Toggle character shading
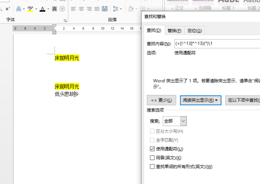This screenshot has width=260, height=184. pyautogui.click(x=54, y=9)
